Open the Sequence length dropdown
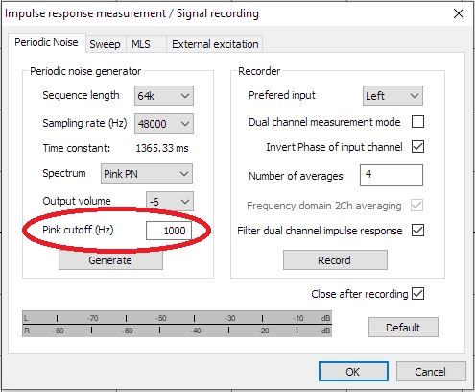 pyautogui.click(x=164, y=95)
